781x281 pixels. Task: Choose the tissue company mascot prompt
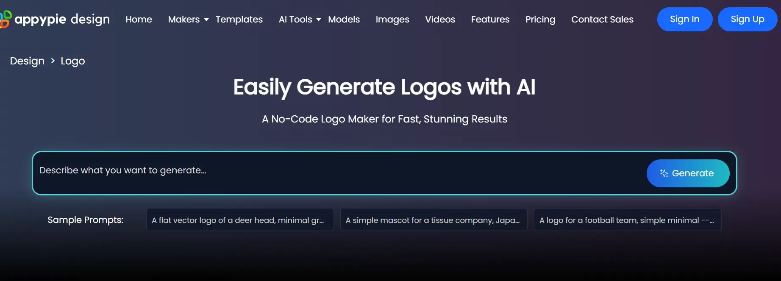(x=434, y=220)
